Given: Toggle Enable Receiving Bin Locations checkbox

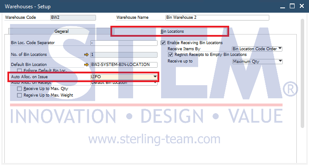Looking at the screenshot, I should [163, 43].
